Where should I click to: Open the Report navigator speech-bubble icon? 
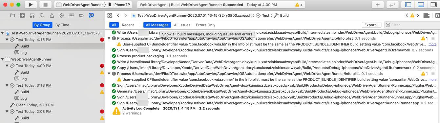tap(91, 15)
